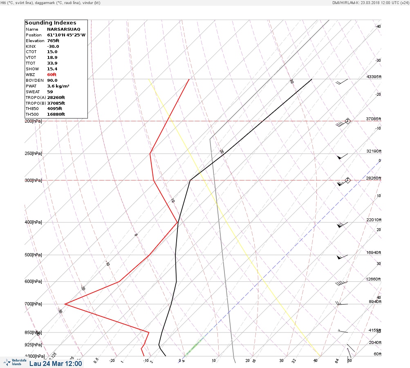Click the wind barb at 850 hPa
Viewport: 410px width, 368px height.
343,331
